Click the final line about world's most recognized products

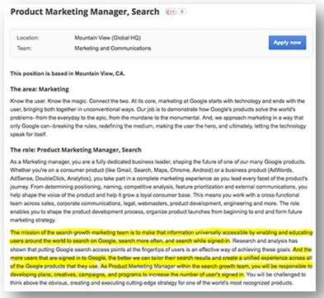click(152, 283)
